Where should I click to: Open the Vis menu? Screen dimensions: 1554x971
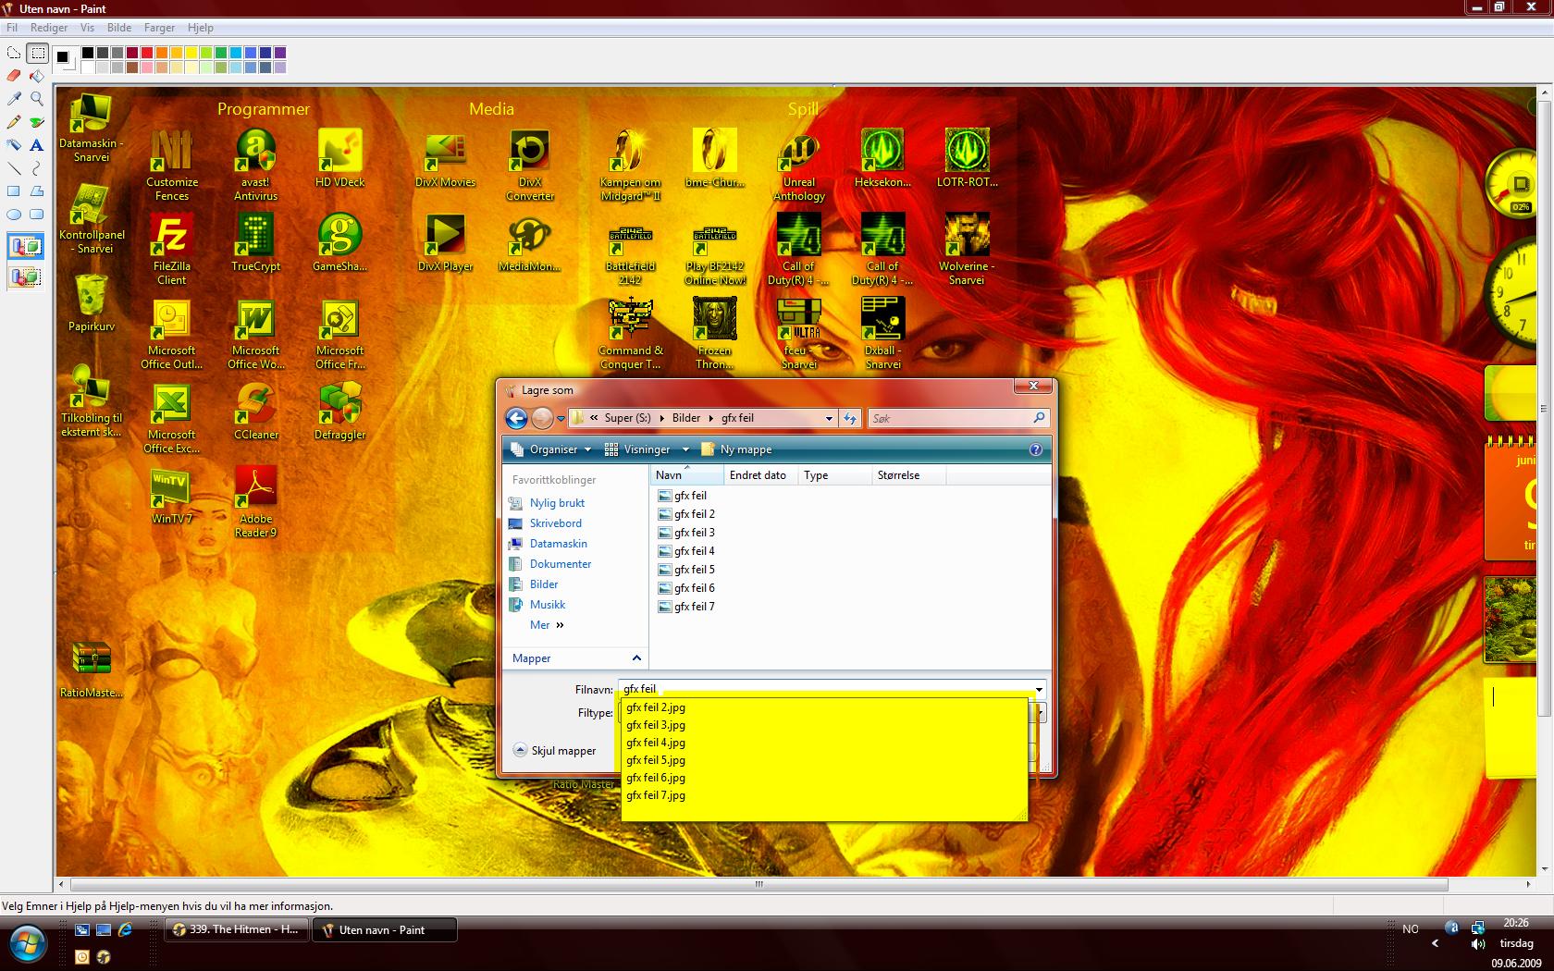tap(88, 28)
